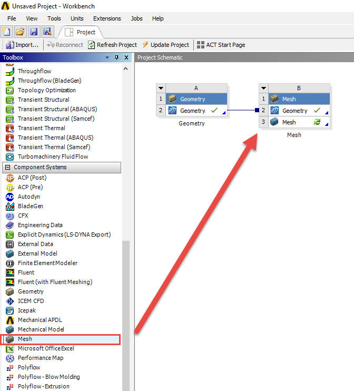
Task: Select Mechanical APDL component
Action: click(40, 320)
